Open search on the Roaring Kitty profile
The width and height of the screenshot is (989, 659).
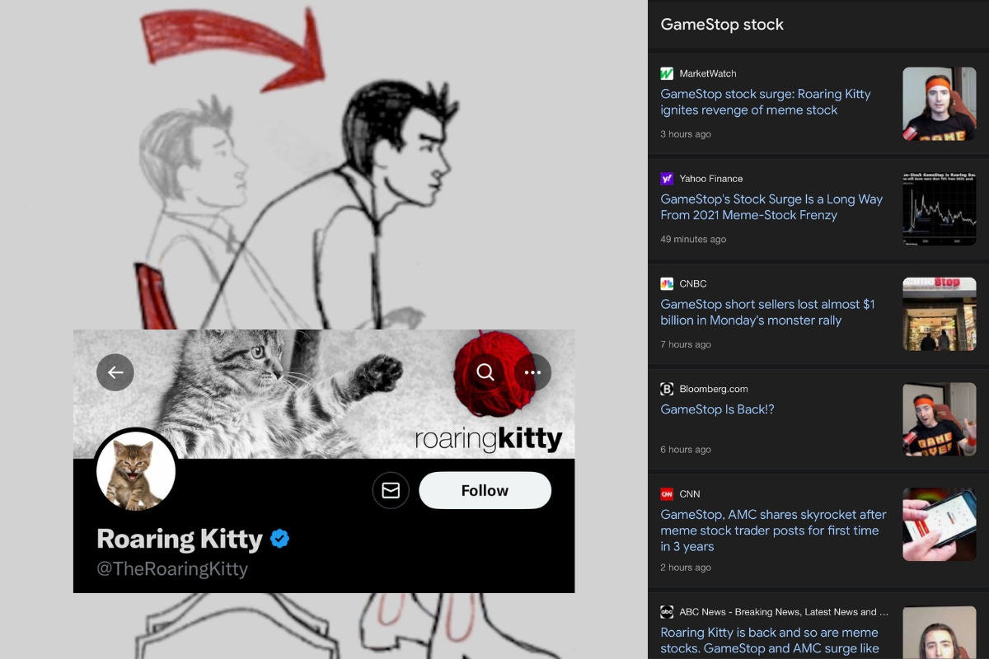(x=485, y=372)
